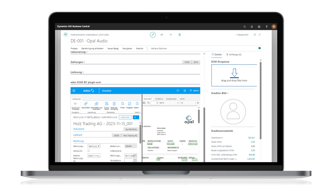The image size is (332, 191).
Task: Open Business Central search magnifier
Action: (244, 27)
